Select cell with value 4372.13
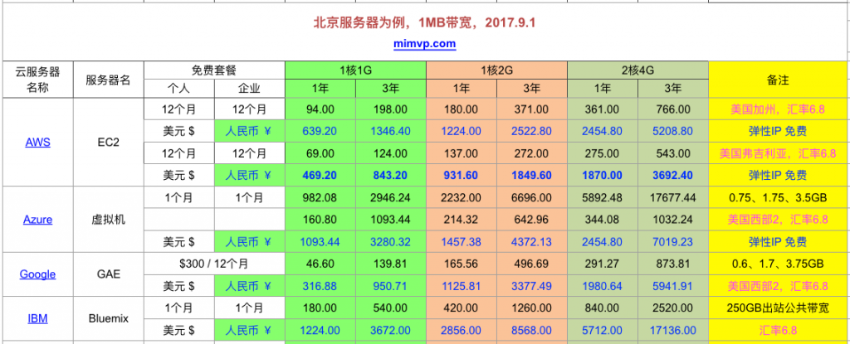Screen dimensions: 850x344 pyautogui.click(x=532, y=241)
